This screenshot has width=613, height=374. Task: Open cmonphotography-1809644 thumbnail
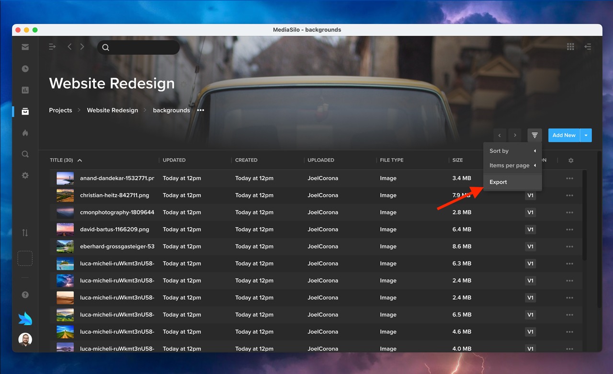pos(65,212)
